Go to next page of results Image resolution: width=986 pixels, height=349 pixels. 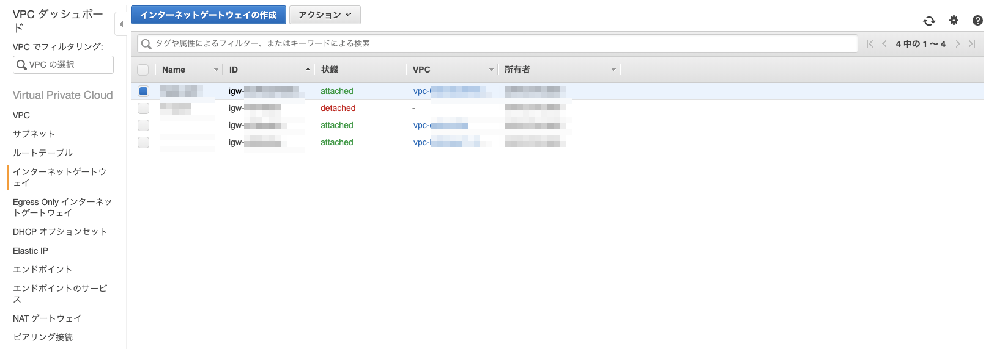[957, 44]
